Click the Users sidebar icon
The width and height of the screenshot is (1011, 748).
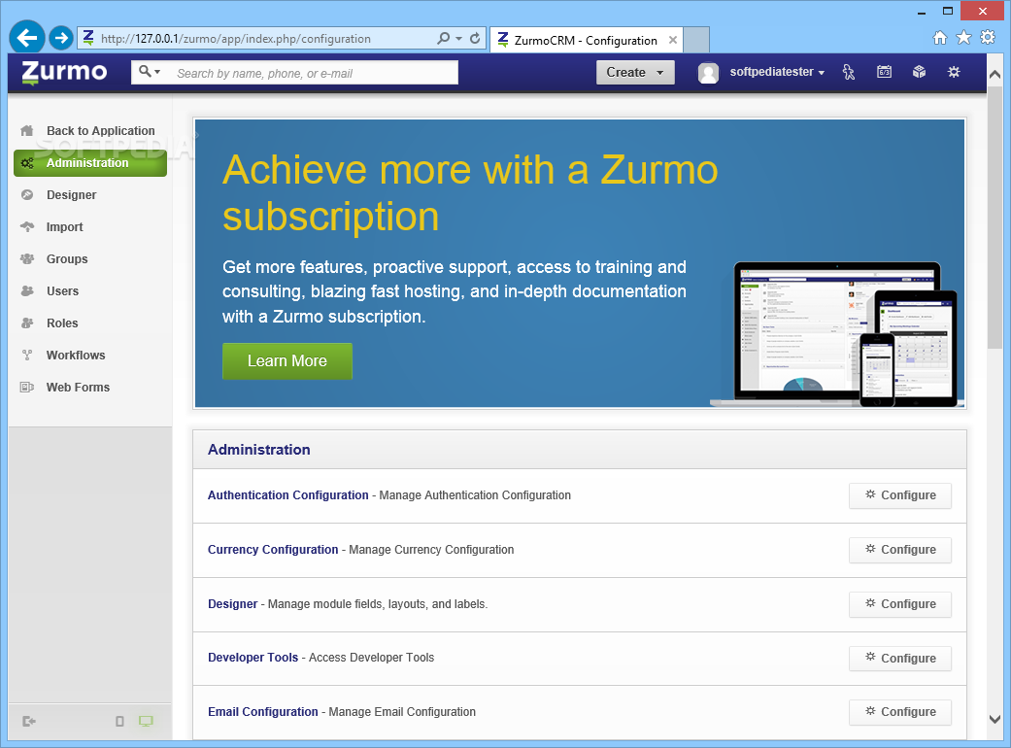click(27, 290)
